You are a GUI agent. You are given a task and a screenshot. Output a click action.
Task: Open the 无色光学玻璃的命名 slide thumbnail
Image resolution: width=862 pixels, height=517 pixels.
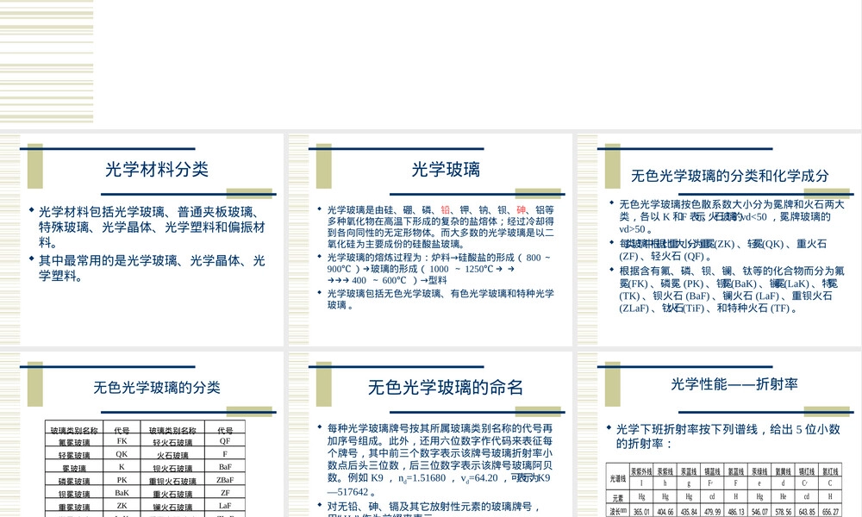430,434
